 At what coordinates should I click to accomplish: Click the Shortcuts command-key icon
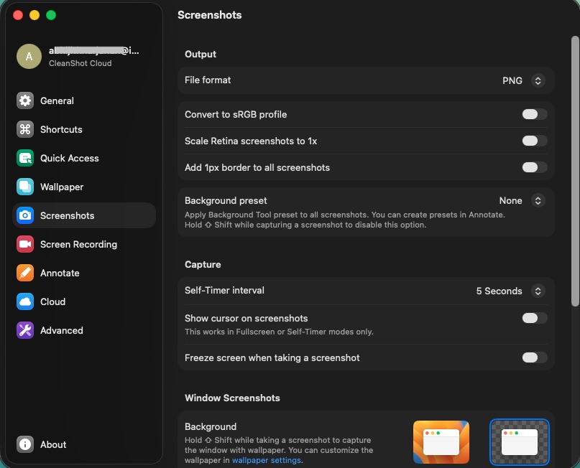pos(25,129)
